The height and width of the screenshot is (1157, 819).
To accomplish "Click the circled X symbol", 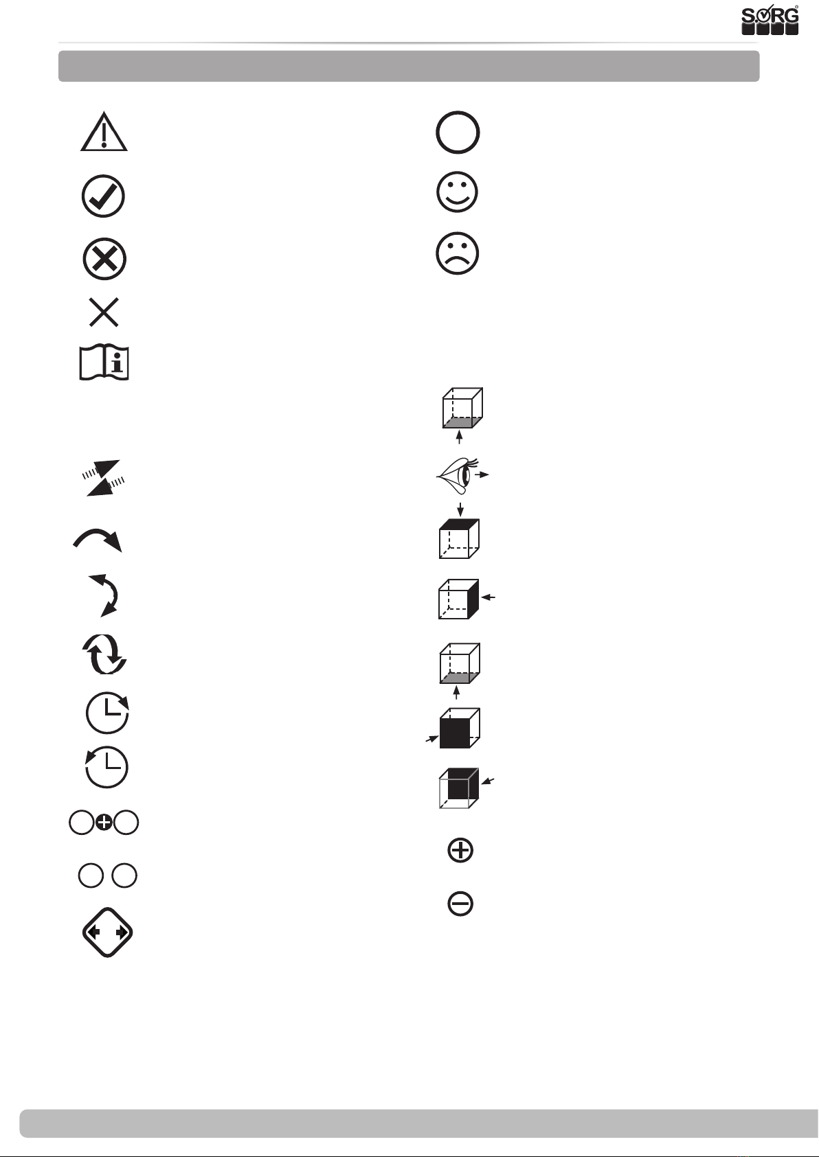I will 104,260.
